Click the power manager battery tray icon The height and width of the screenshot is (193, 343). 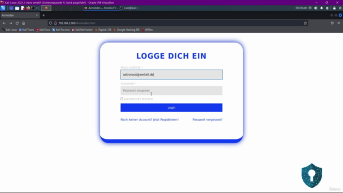coord(327,8)
